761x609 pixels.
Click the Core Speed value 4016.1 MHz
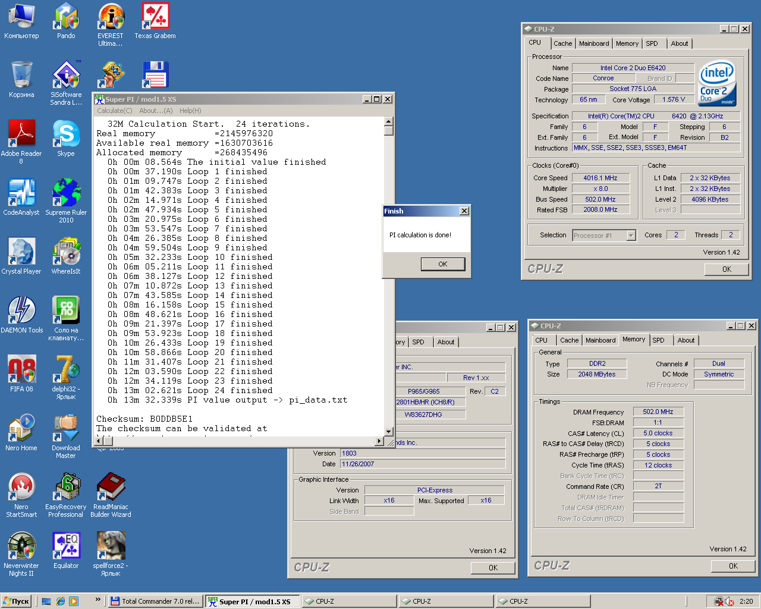coord(600,178)
